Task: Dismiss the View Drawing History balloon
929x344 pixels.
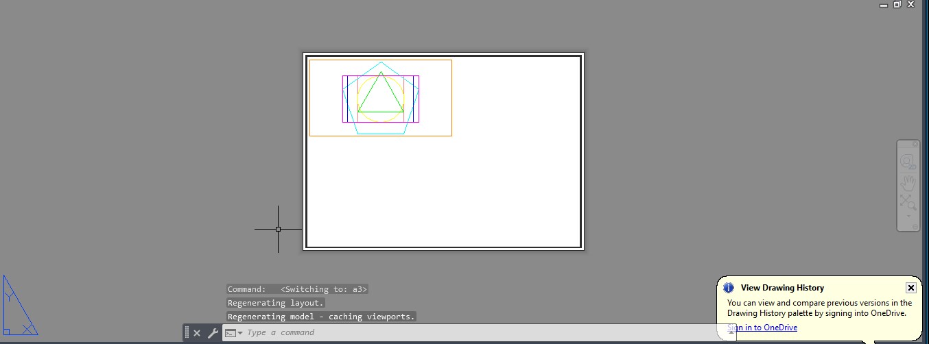Action: (x=910, y=288)
